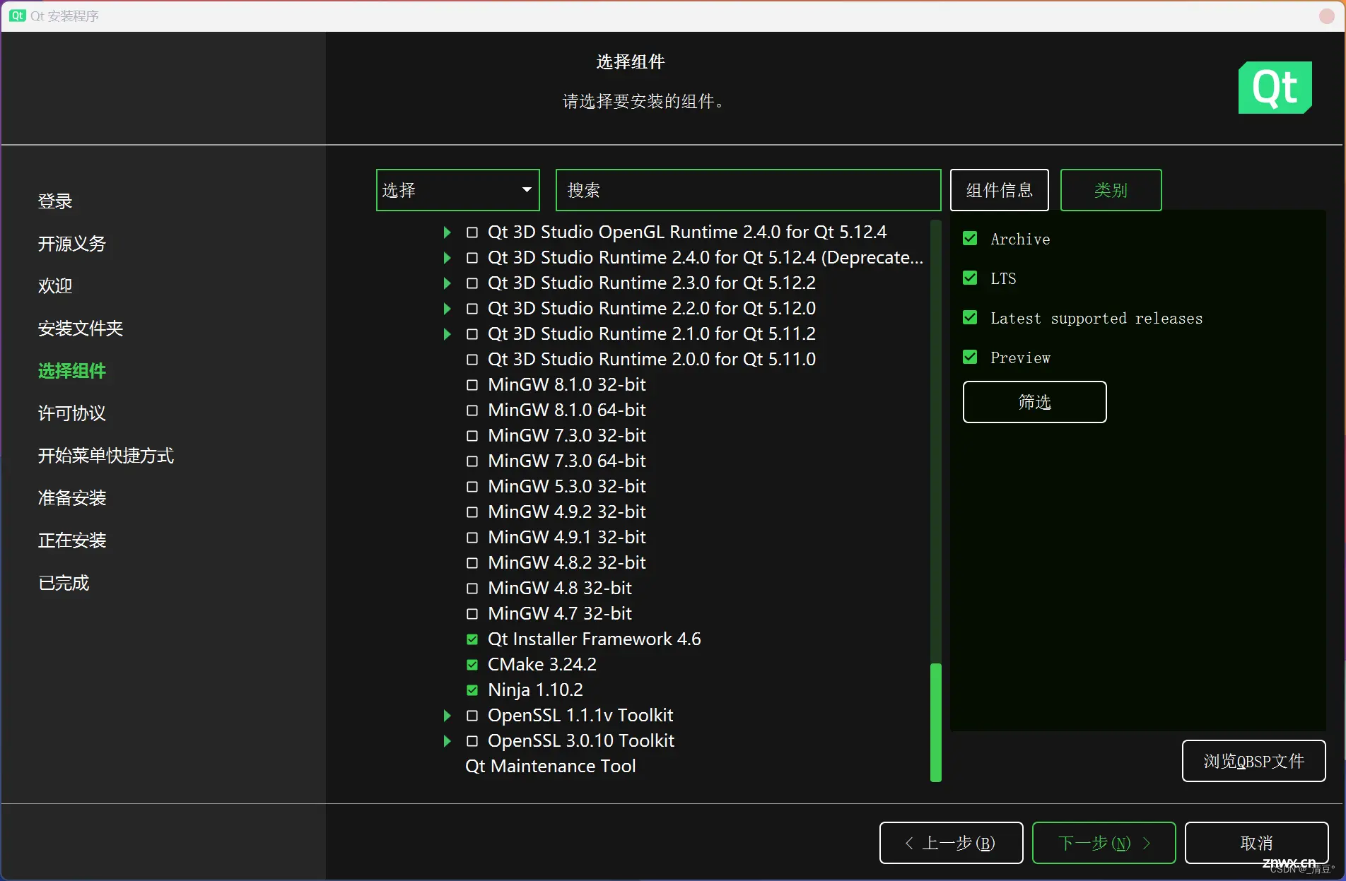1346x881 pixels.
Task: Check OpenSSL 1.1.1v Toolkit checkbox
Action: [x=472, y=716]
